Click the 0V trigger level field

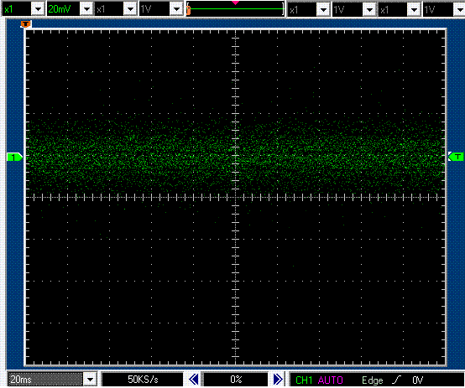[418, 380]
